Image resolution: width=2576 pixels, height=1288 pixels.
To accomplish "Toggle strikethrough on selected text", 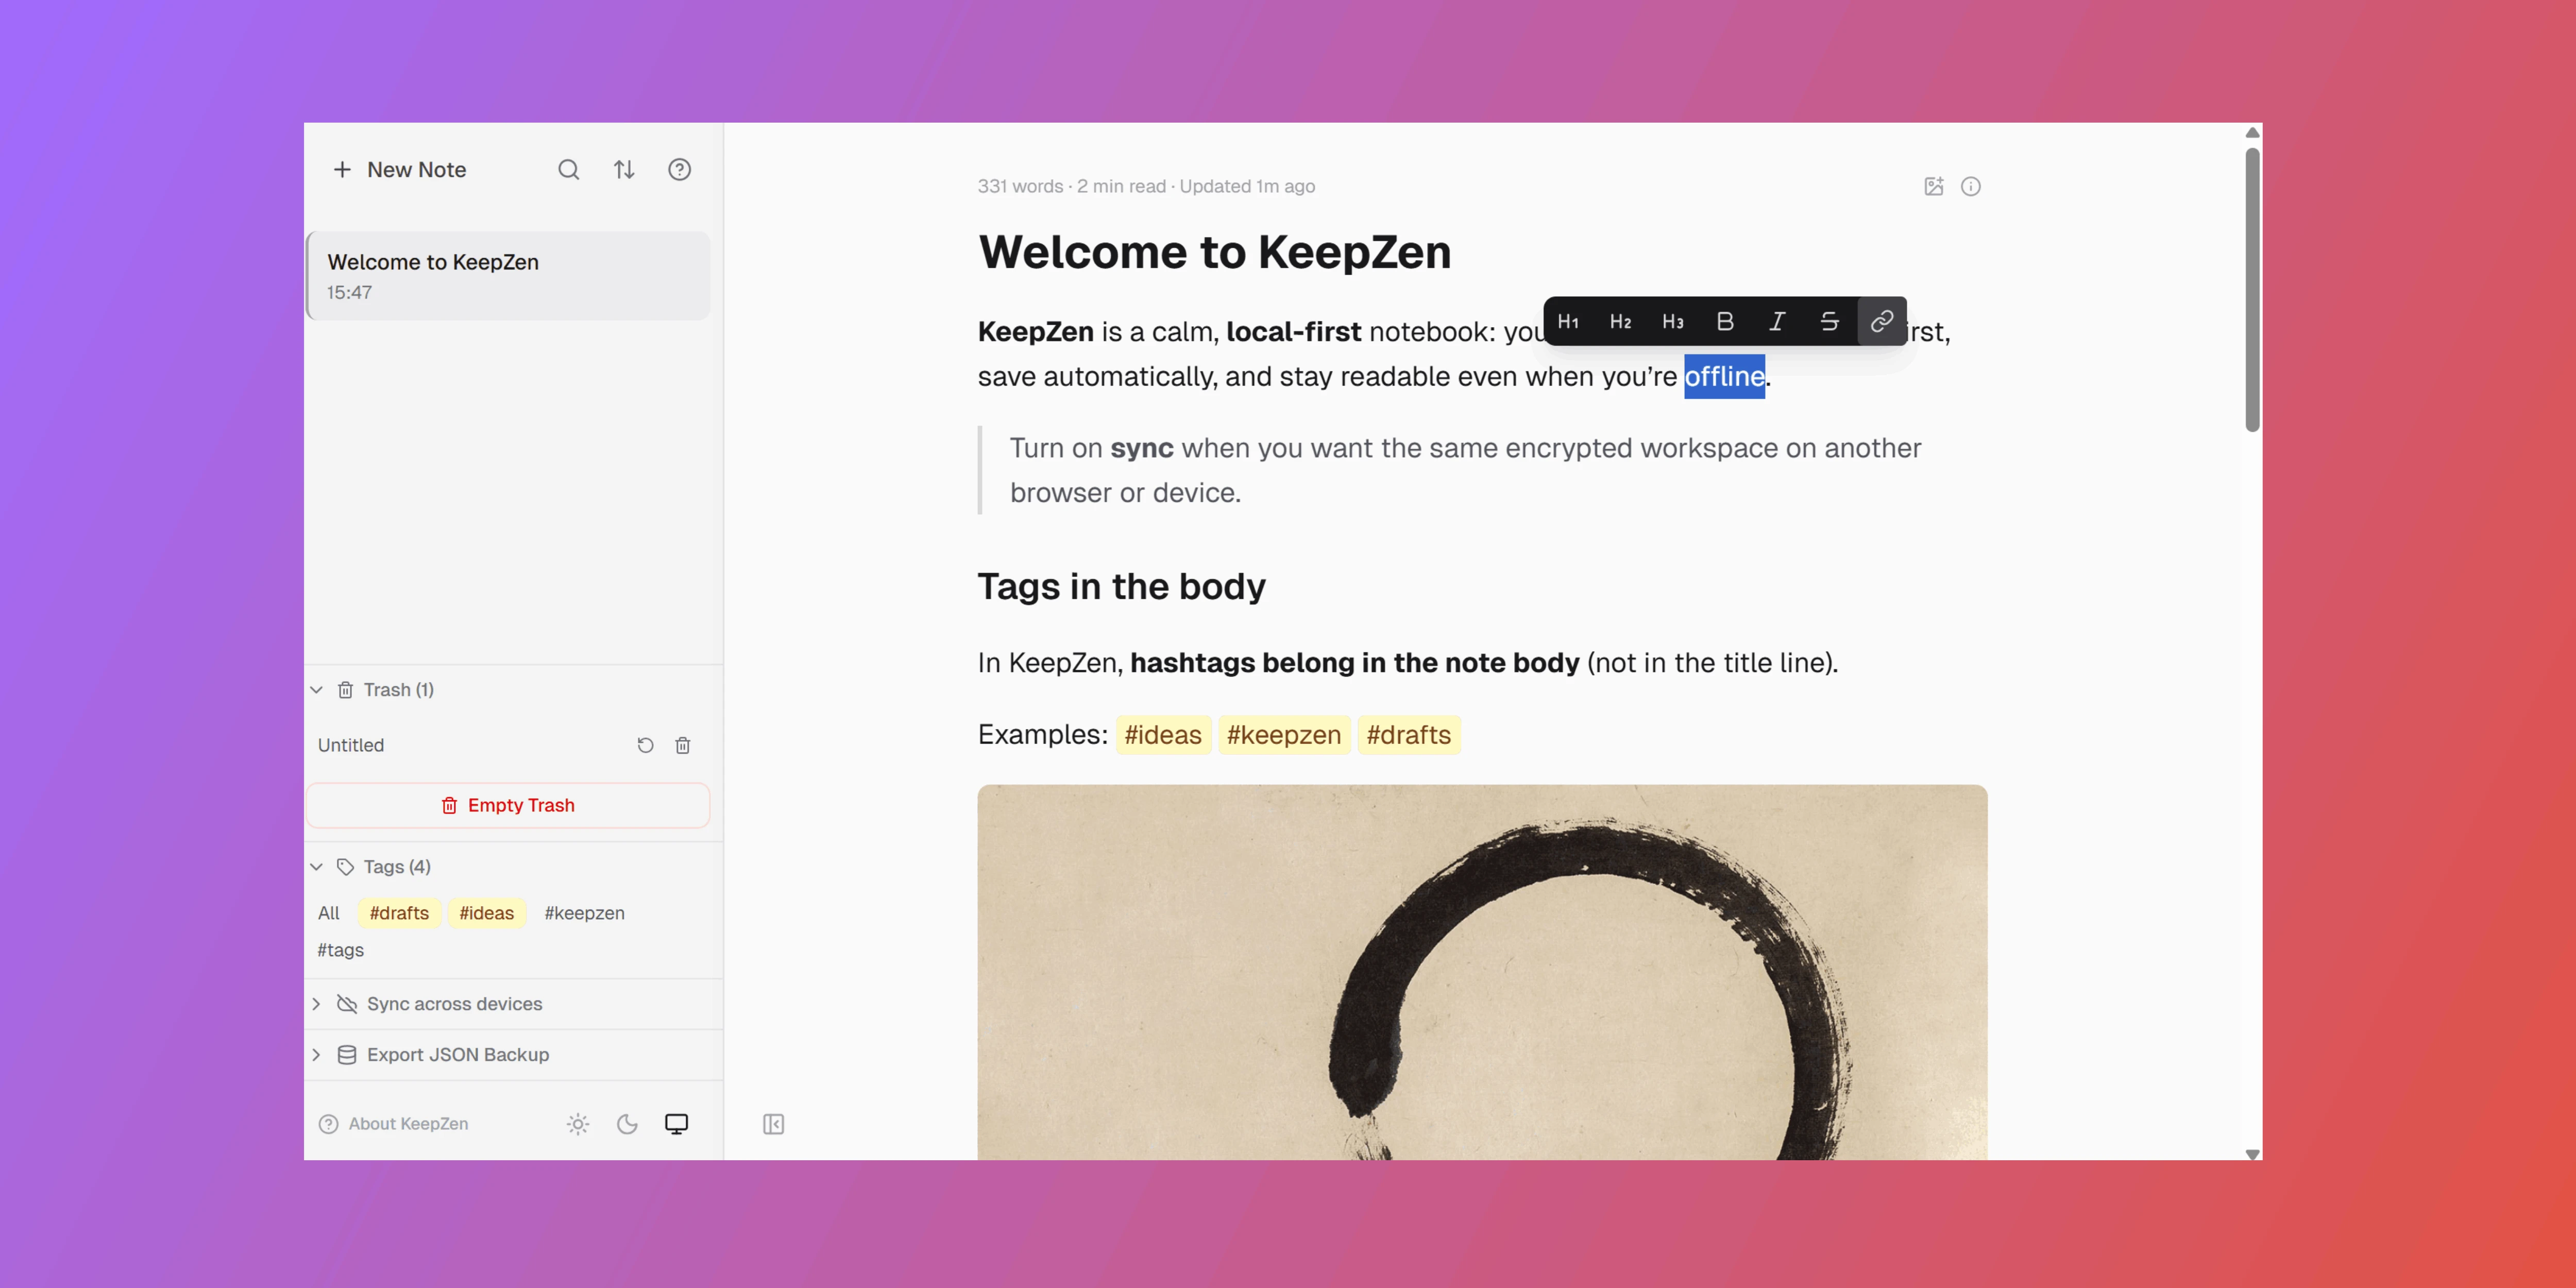I will click(1829, 321).
